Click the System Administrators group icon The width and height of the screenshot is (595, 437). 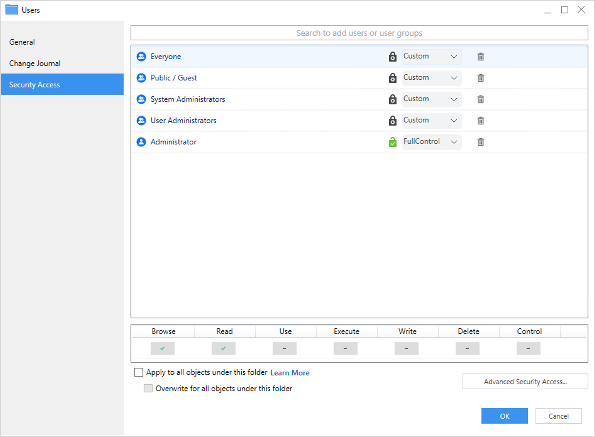tap(141, 99)
